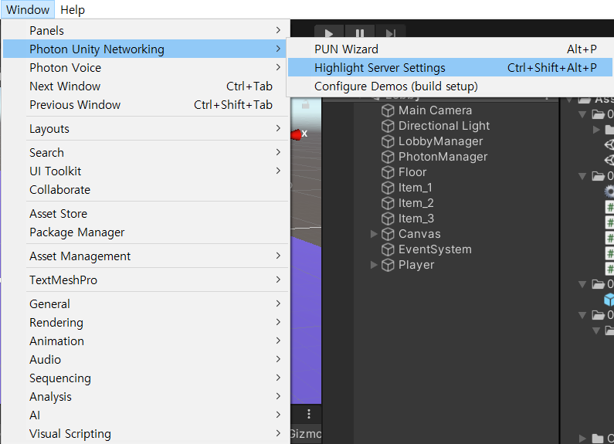Click the Canvas cube icon
614x444 pixels.
tap(388, 235)
